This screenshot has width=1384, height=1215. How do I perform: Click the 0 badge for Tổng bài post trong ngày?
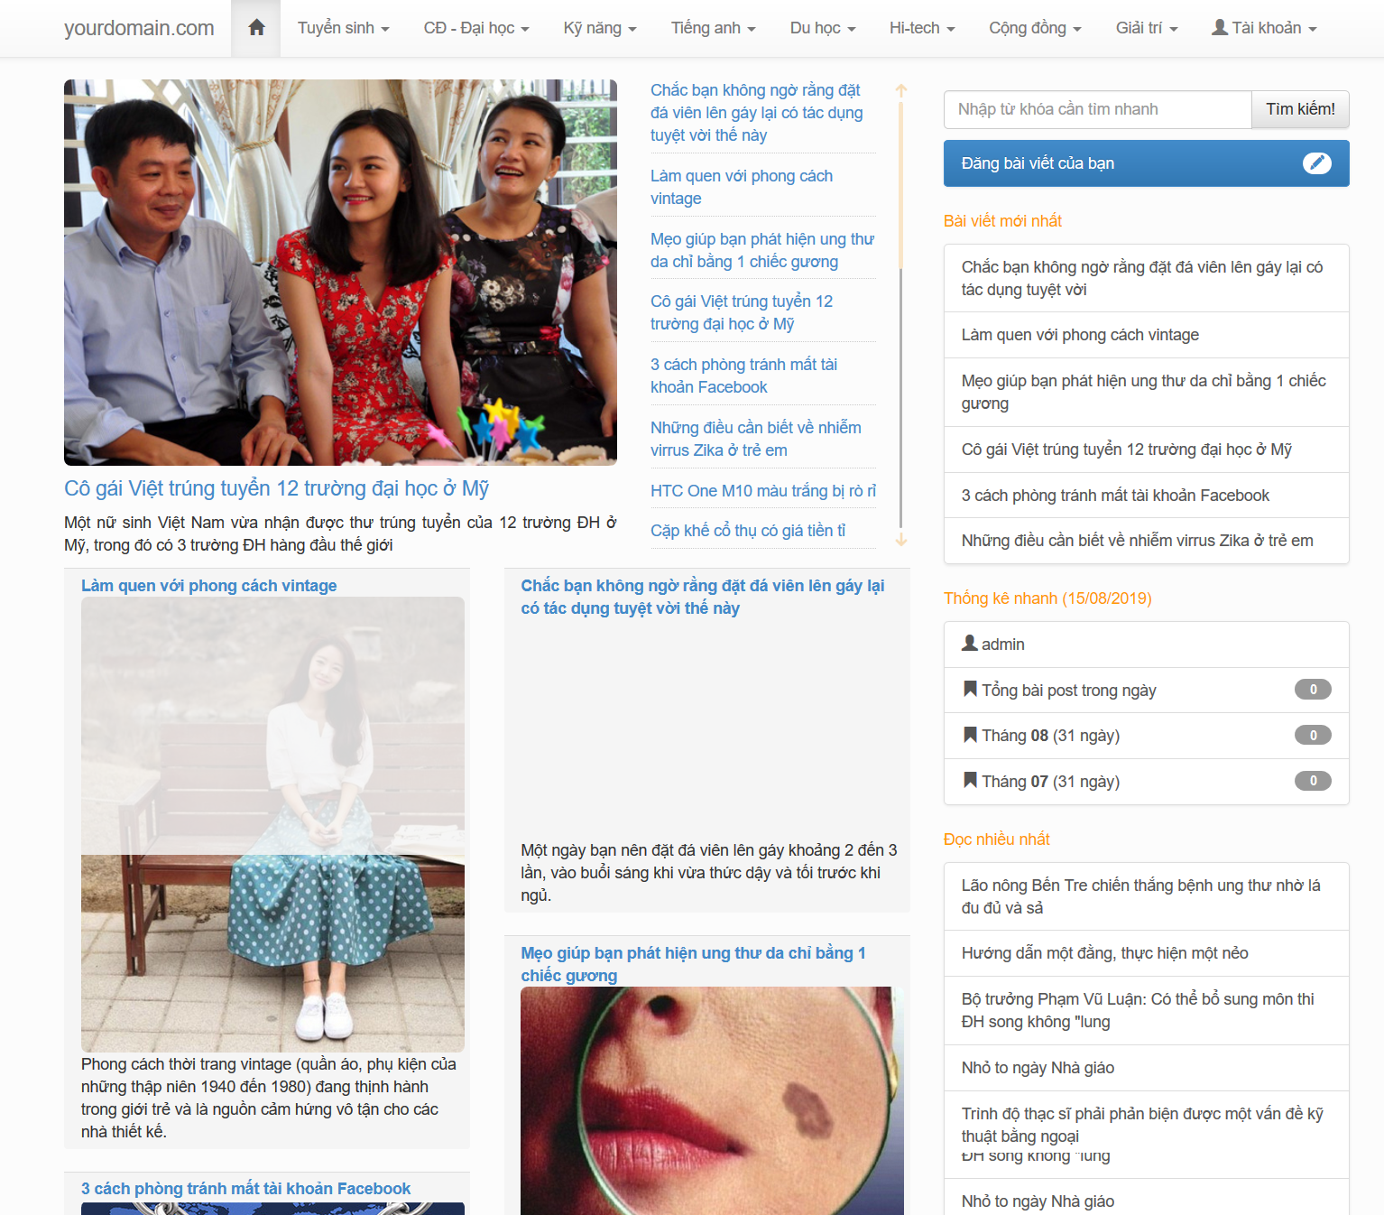tap(1313, 690)
